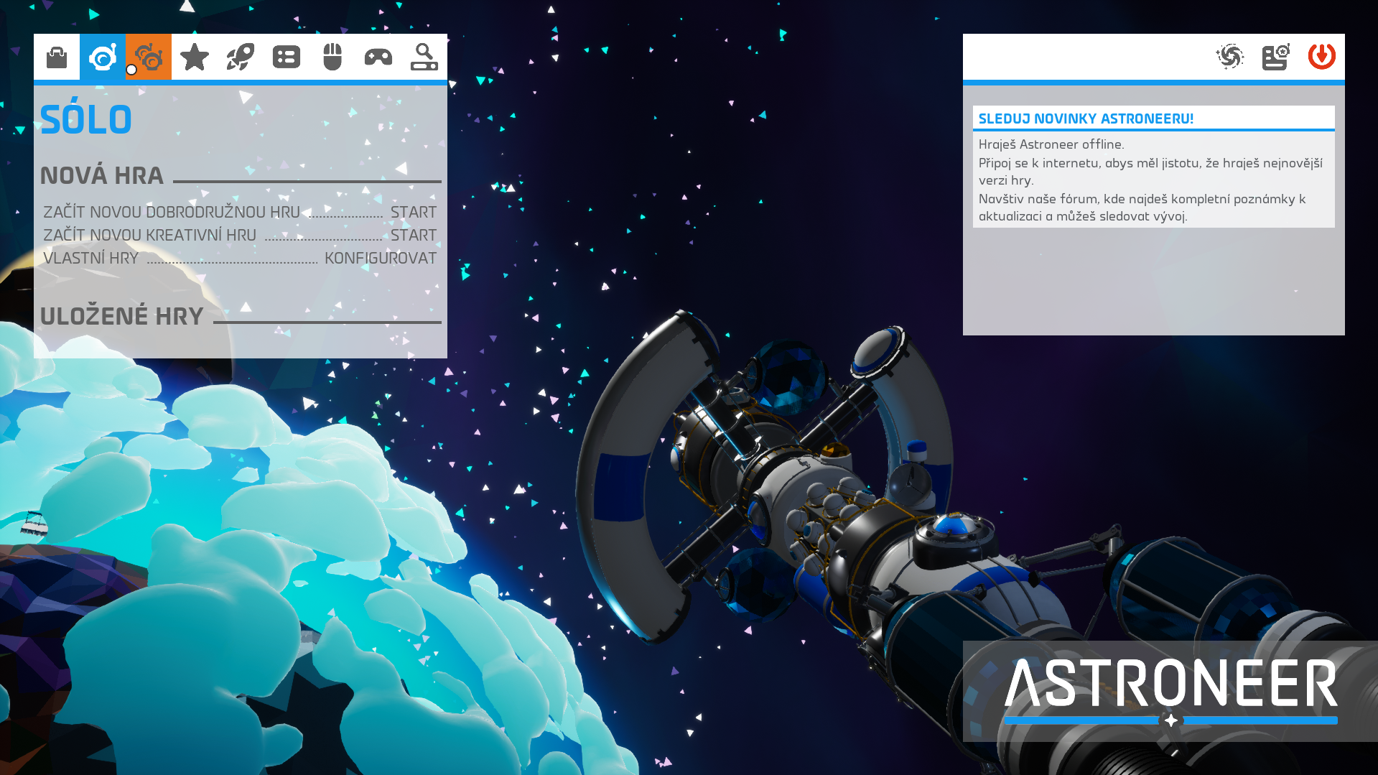Viewport: 1378px width, 775px height.
Task: Click the offline news message text
Action: point(1153,180)
